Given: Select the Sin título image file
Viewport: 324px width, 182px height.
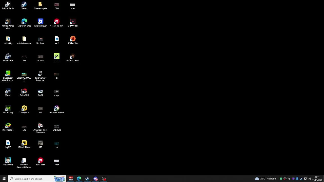Looking at the screenshot, I should pos(40,40).
